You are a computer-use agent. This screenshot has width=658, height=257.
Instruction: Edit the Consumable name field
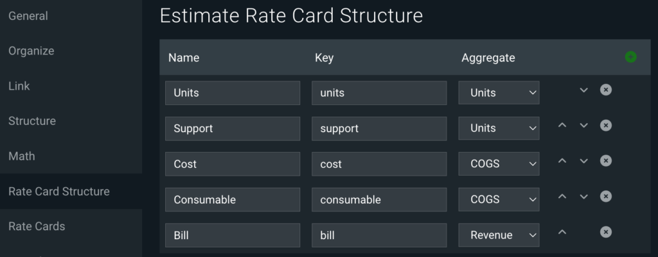[233, 199]
